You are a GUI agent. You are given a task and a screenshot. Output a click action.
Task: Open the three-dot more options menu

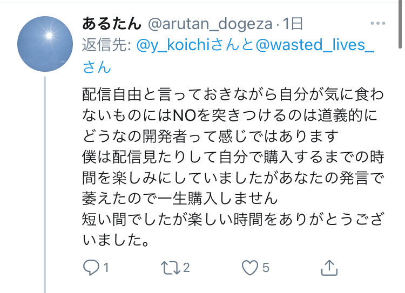377,23
